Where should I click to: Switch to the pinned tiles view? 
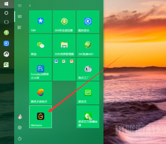pyautogui.click(x=20, y=17)
